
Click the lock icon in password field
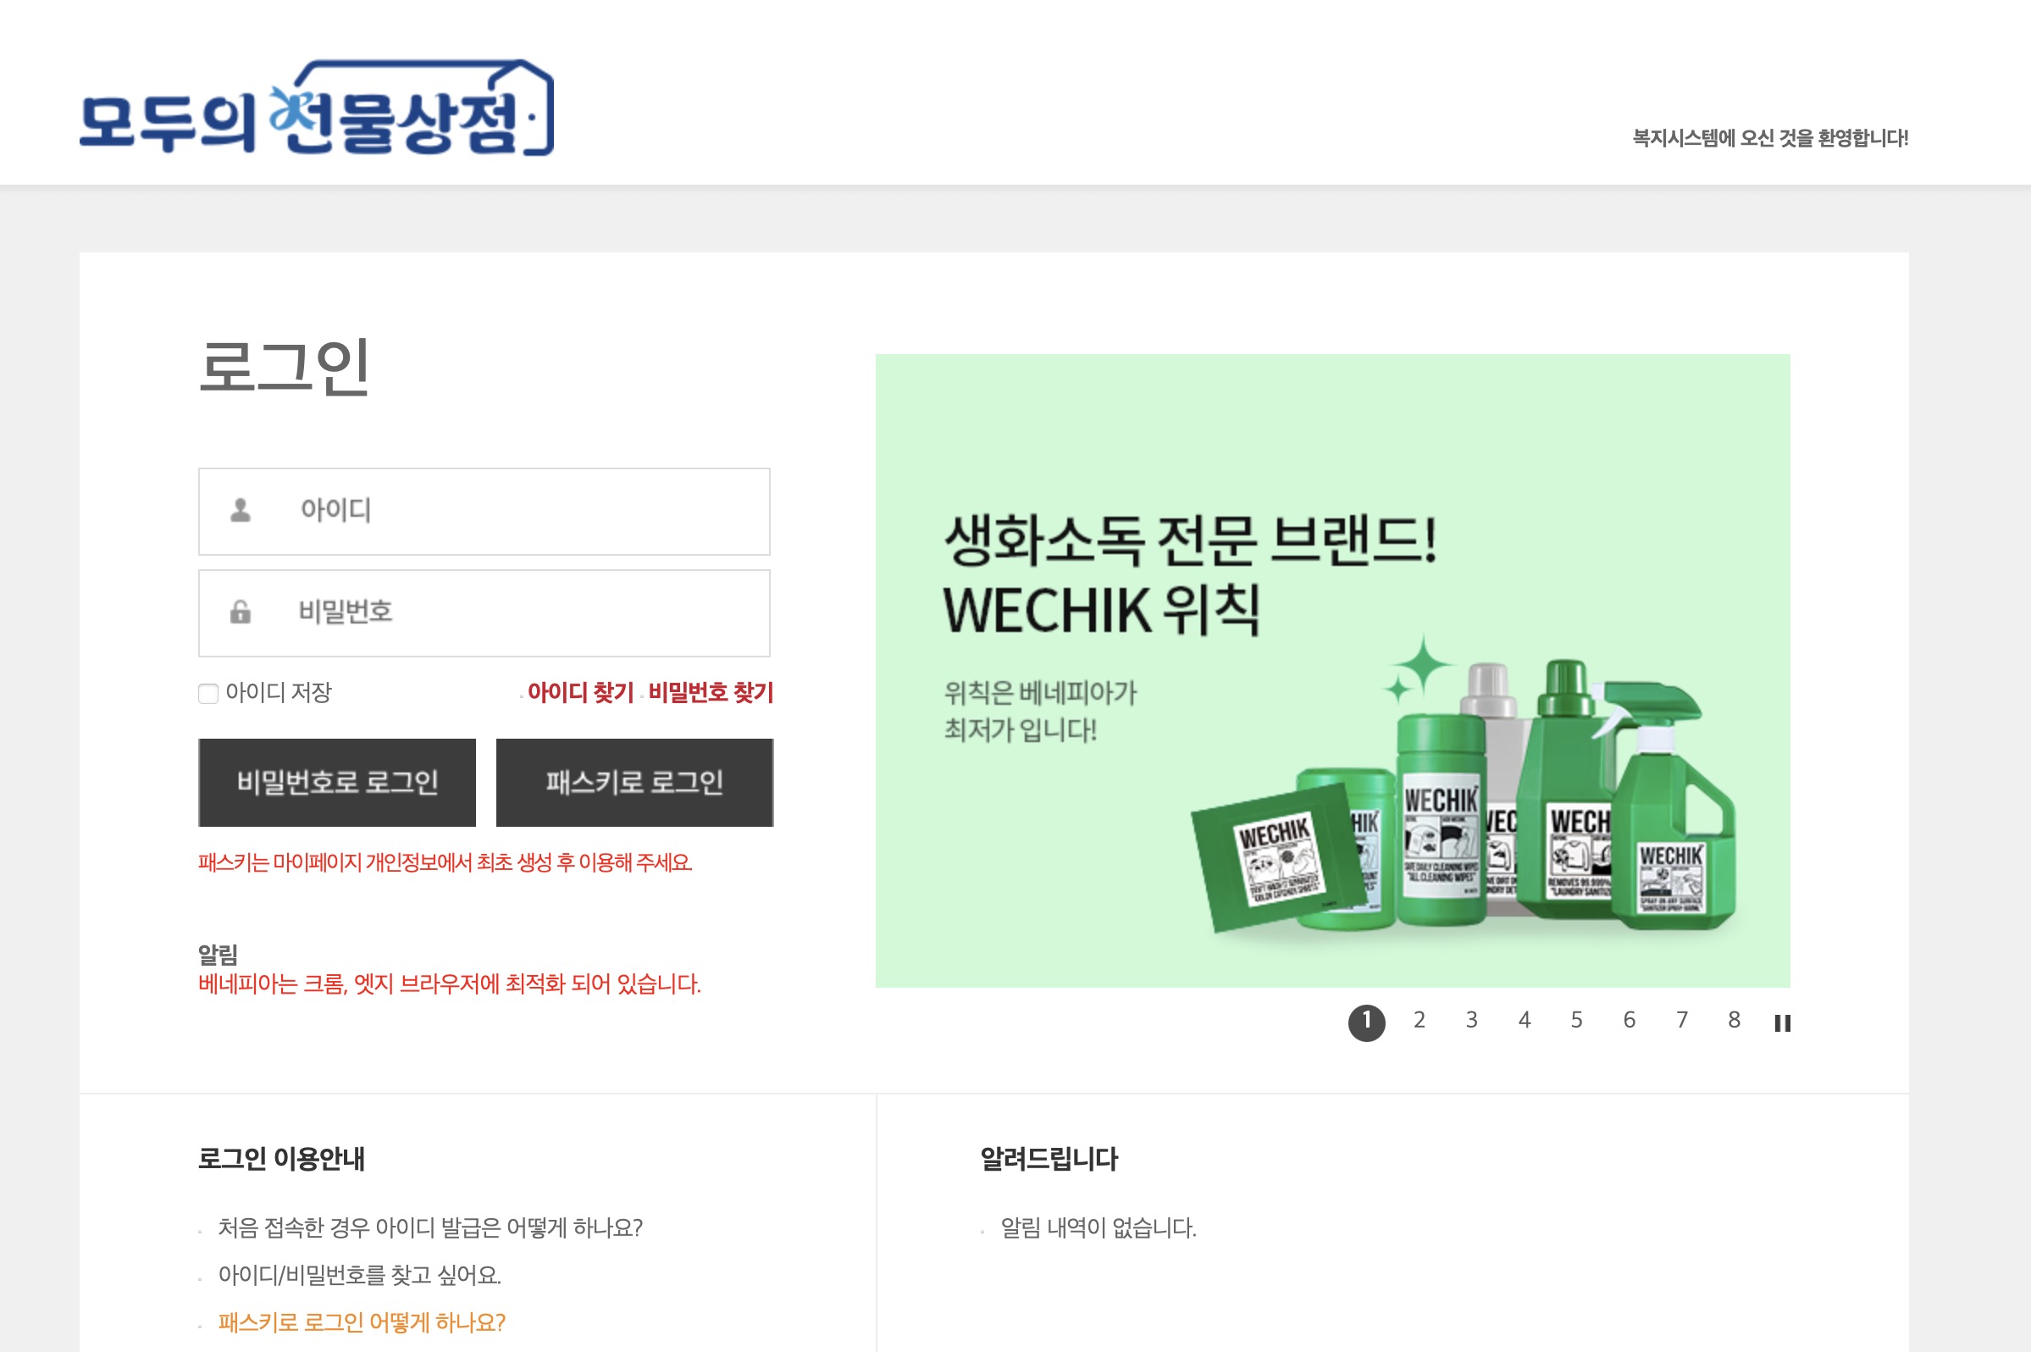tap(241, 612)
